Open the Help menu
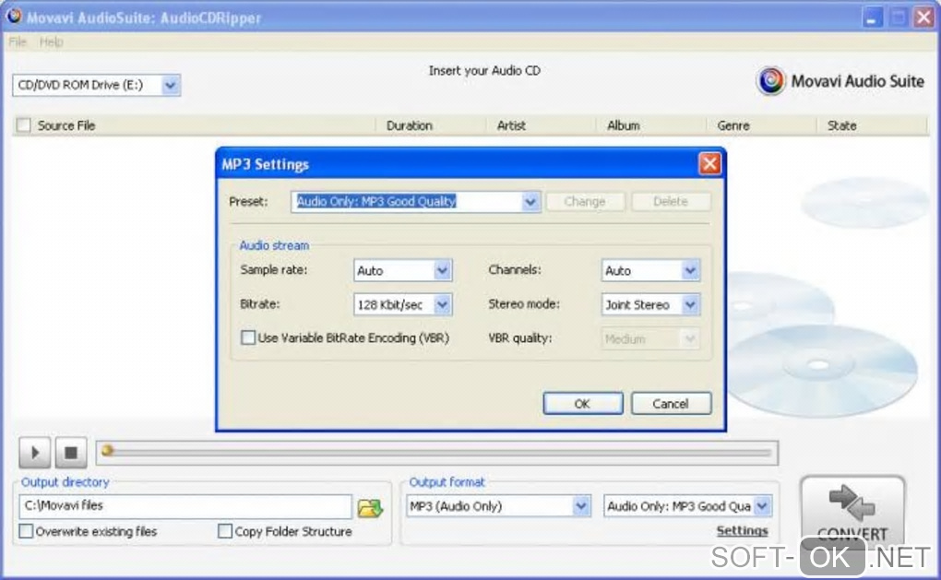941x580 pixels. point(51,42)
